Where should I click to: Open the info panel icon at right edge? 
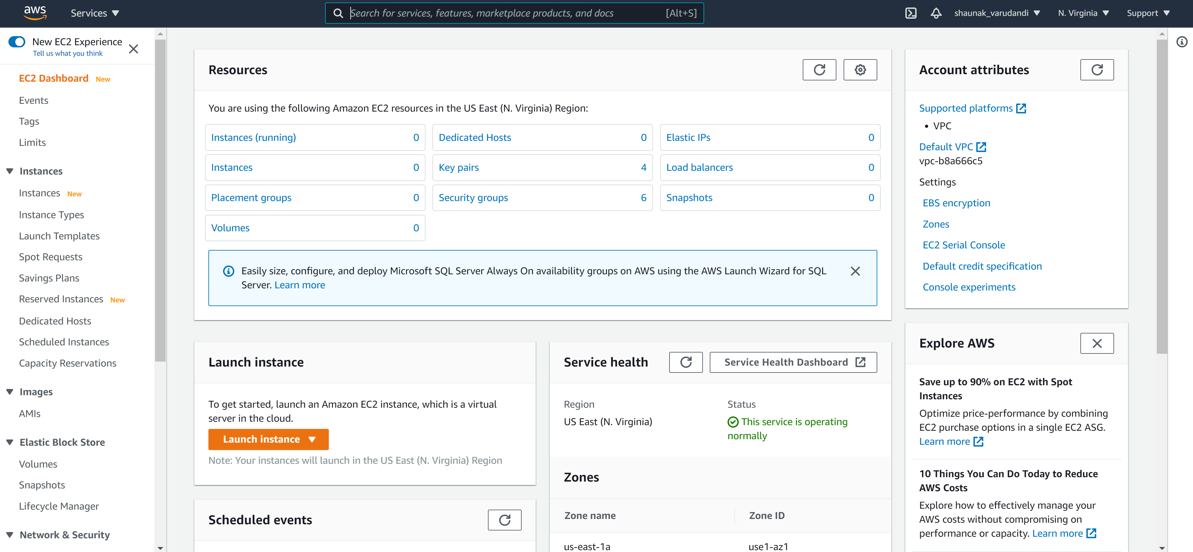point(1181,42)
